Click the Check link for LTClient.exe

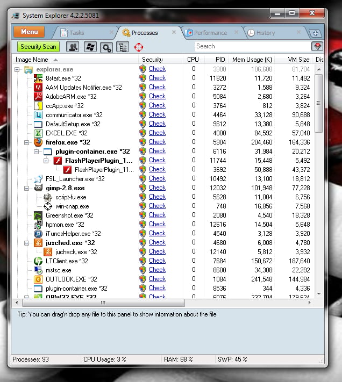point(157,261)
